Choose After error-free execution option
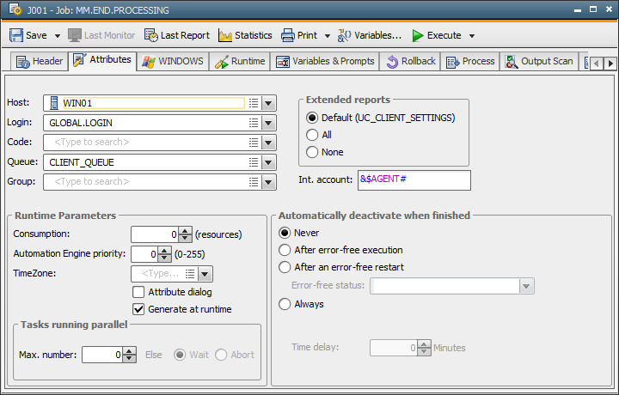619x395 pixels. tap(285, 250)
